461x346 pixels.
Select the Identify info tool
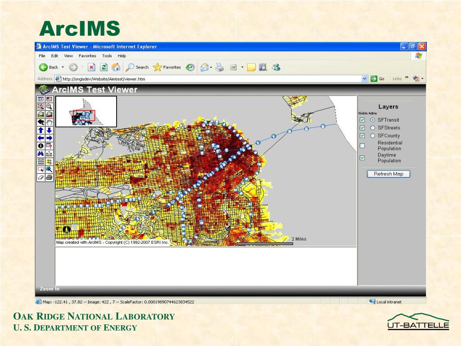tap(41, 146)
